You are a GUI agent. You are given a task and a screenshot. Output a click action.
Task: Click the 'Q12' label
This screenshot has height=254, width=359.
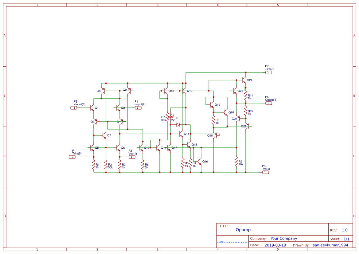tap(171, 91)
